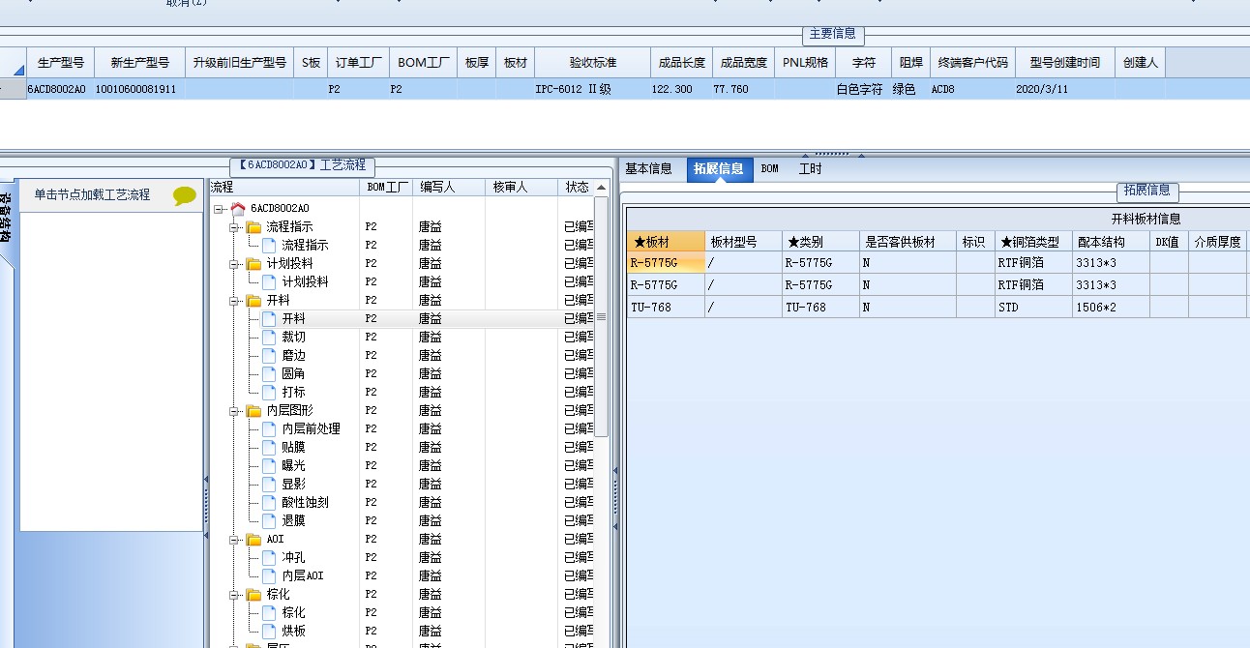Click the 新生产型号 column header
This screenshot has height=648, width=1250.
click(139, 62)
